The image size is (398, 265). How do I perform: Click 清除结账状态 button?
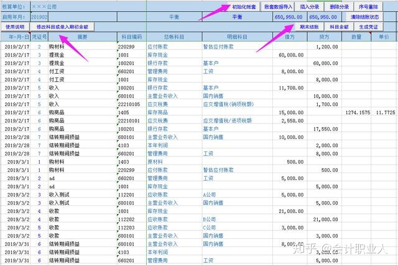point(365,17)
